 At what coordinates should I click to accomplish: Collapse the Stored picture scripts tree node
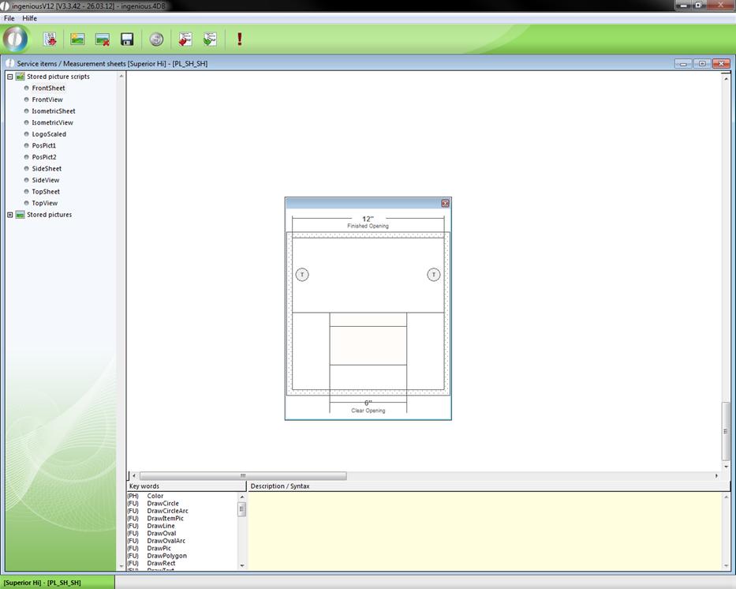[x=10, y=77]
